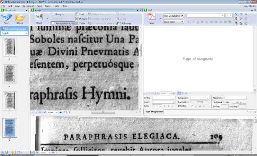Expand the PDF Document format dropdown
Screen dimensions: 257x156
click(x=173, y=15)
